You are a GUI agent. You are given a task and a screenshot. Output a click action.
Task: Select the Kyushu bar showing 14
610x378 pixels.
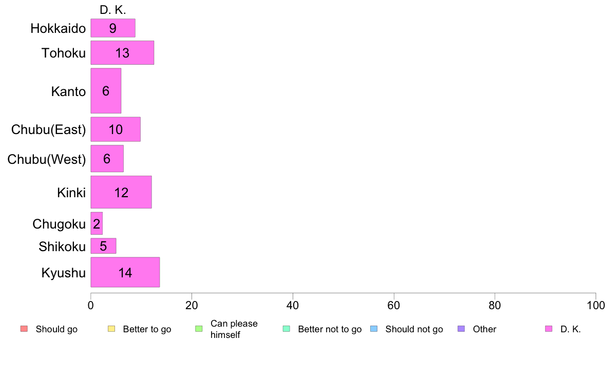125,272
